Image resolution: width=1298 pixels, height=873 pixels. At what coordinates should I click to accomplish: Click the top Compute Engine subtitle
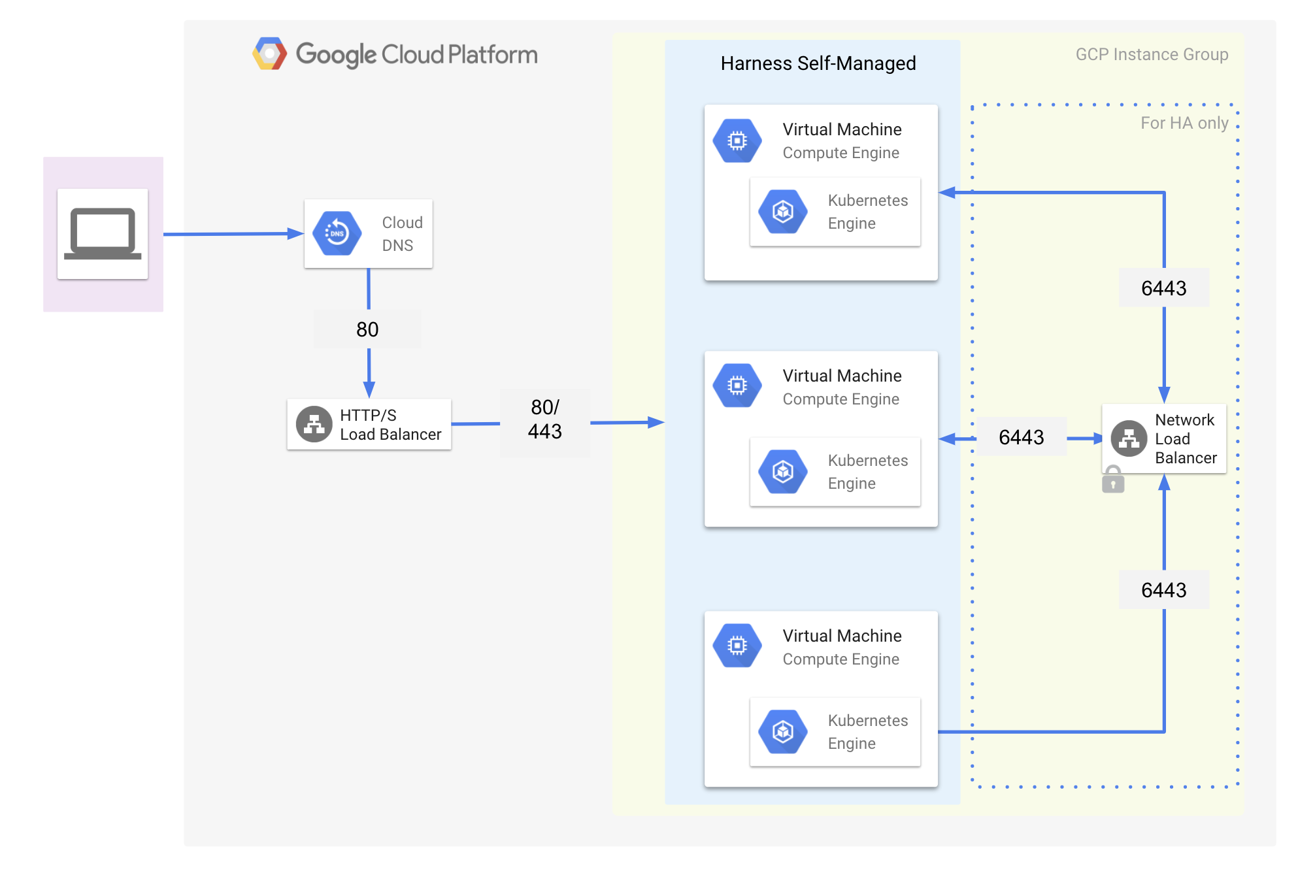840,153
